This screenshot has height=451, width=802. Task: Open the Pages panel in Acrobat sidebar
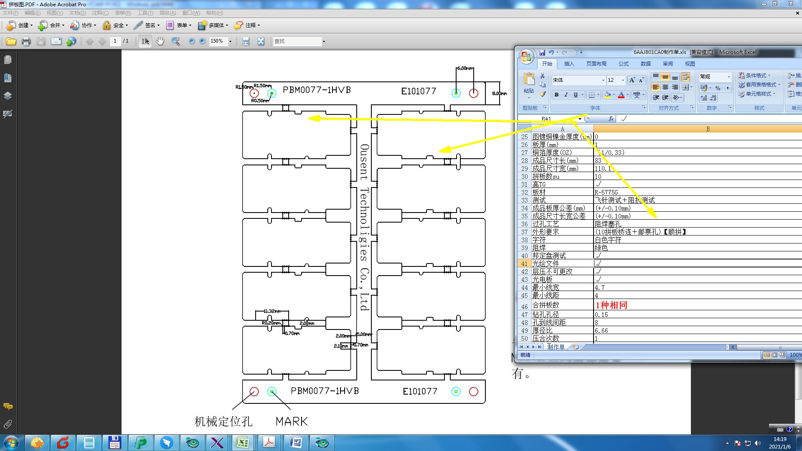pyautogui.click(x=8, y=60)
